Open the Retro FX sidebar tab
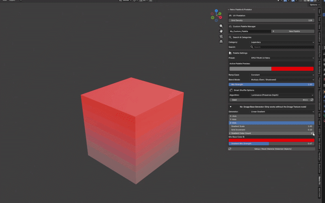This screenshot has width=325, height=203. pos(319,181)
